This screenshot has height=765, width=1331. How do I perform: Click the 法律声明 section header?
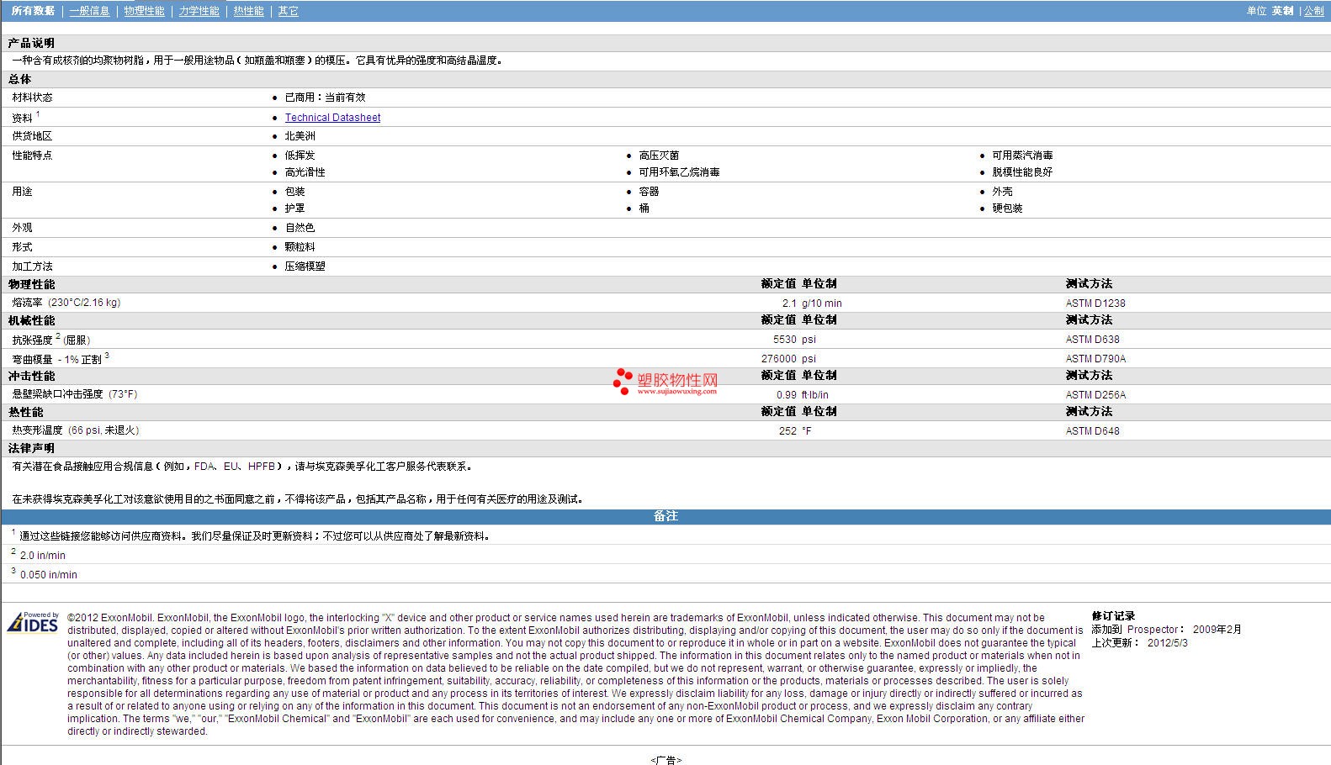pos(31,449)
